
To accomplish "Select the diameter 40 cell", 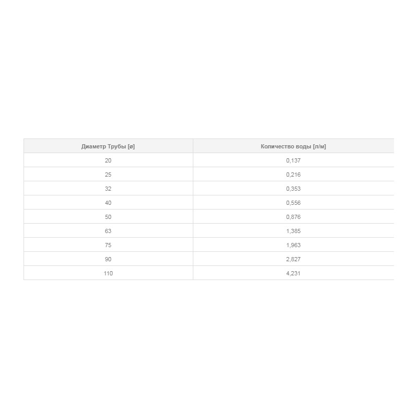I will point(108,203).
